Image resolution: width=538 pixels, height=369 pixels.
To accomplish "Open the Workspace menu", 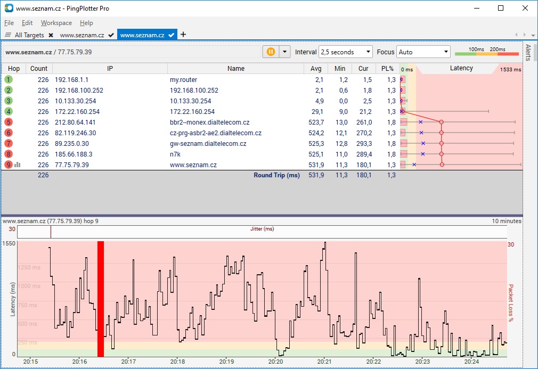I will [56, 23].
